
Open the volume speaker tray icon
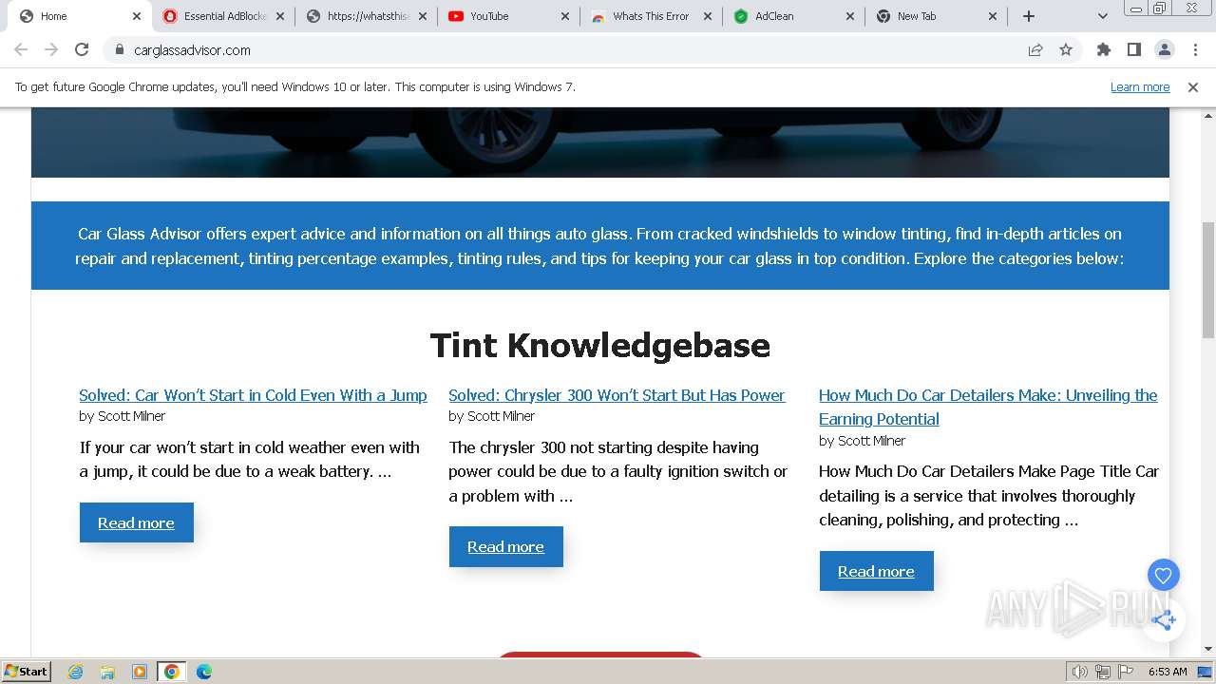click(1080, 672)
